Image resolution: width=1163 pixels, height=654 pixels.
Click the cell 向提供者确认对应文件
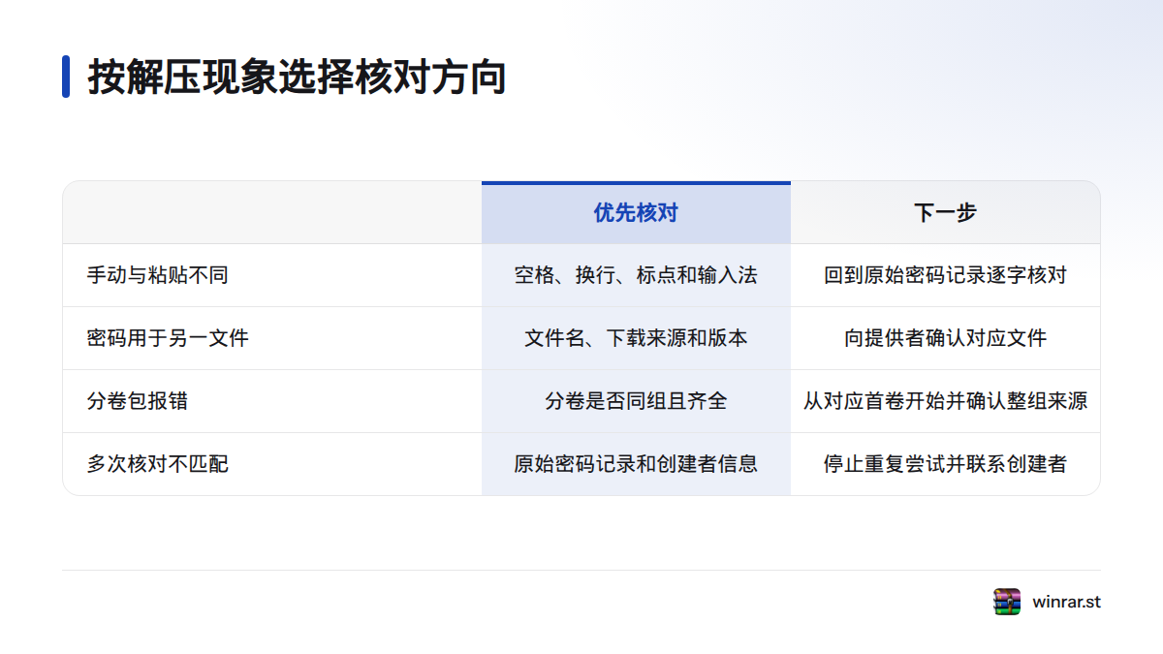point(946,338)
